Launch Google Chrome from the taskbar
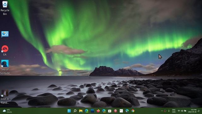This screenshot has height=114, width=202. (x=133, y=111)
